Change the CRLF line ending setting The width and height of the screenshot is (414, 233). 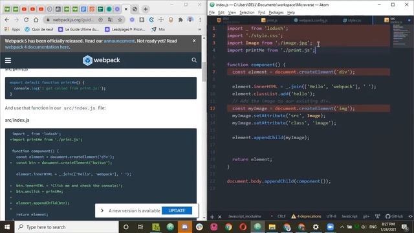coord(281,216)
